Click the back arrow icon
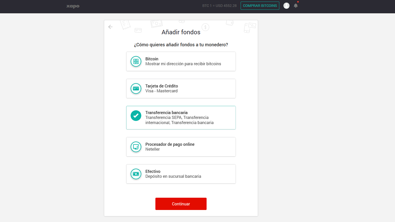This screenshot has height=222, width=395. (110, 27)
